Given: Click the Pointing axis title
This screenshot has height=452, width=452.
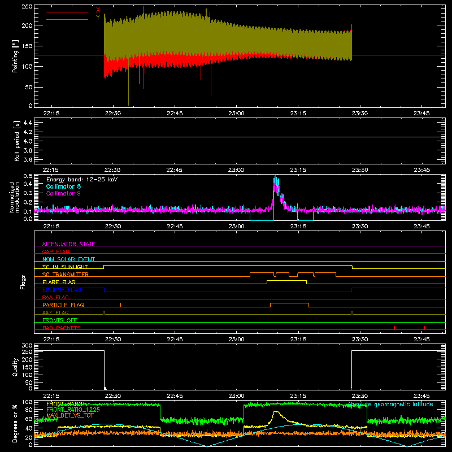Looking at the screenshot, I should point(15,56).
